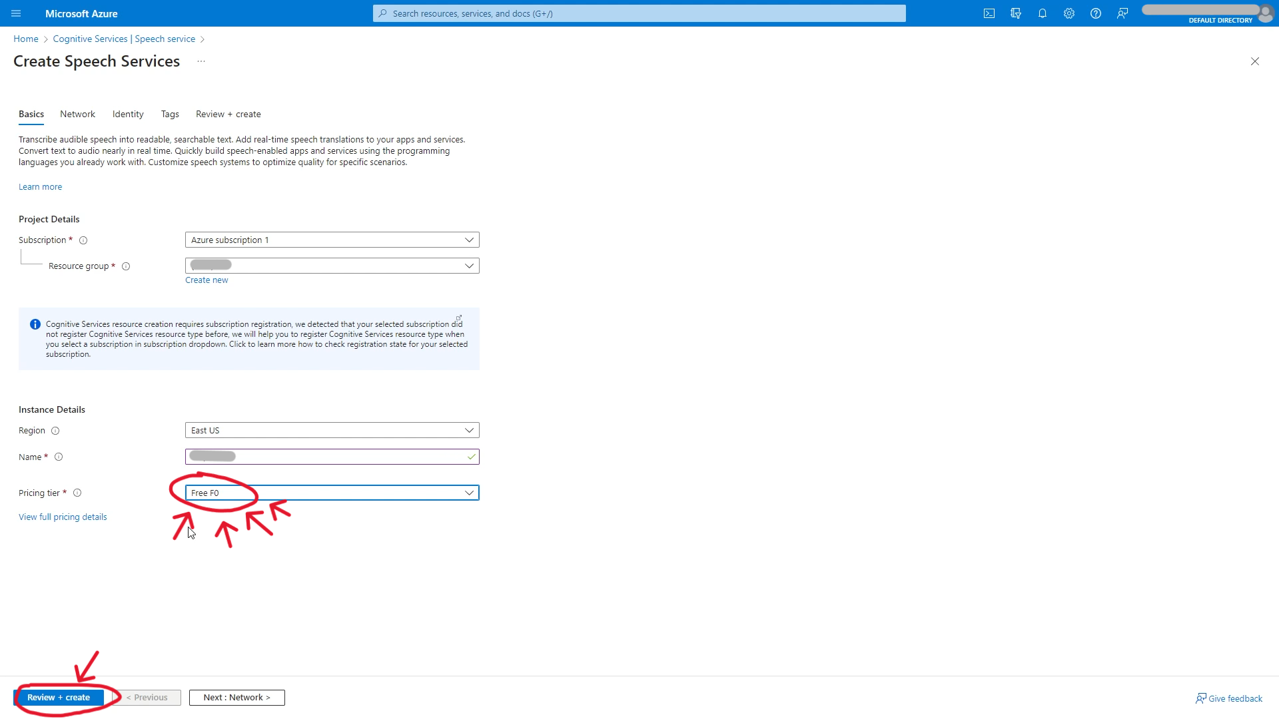Viewport: 1279px width, 719px height.
Task: Launch Cloud Shell from the top bar
Action: 989,13
